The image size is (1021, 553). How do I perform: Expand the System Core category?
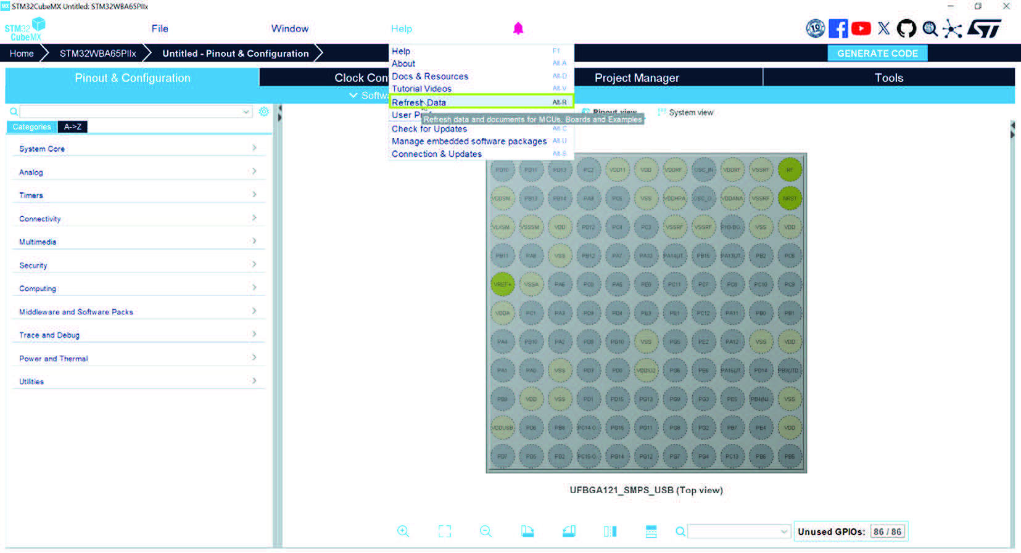[x=138, y=149]
